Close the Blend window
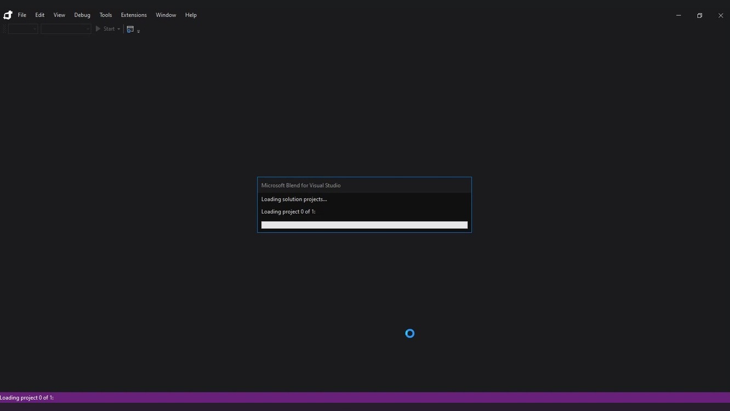 720,15
